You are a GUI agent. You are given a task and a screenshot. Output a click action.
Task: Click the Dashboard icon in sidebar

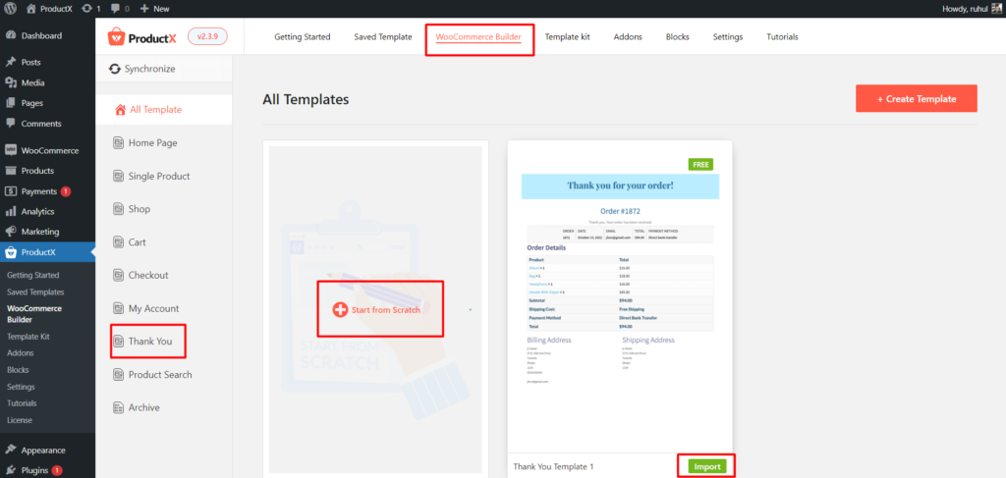coord(11,36)
